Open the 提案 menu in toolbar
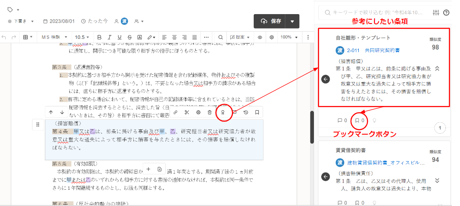This screenshot has height=206, width=460. pyautogui.click(x=240, y=37)
